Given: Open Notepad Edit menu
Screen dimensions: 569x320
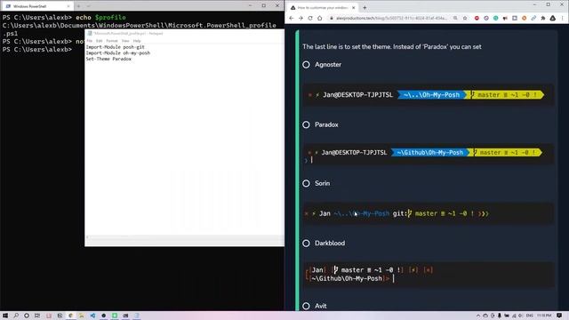Looking at the screenshot, I should click(x=99, y=41).
